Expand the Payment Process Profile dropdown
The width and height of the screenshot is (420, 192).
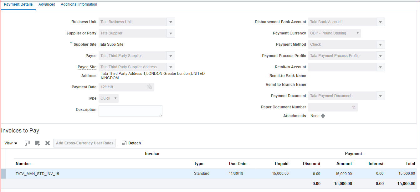[380, 56]
